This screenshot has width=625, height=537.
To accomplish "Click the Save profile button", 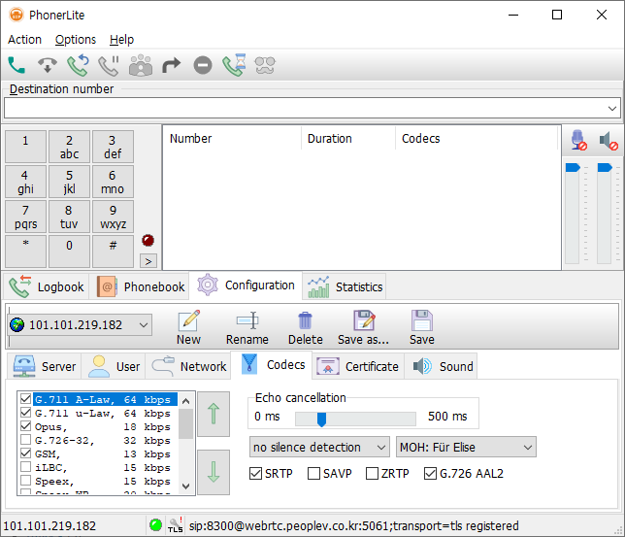I will pos(422,327).
